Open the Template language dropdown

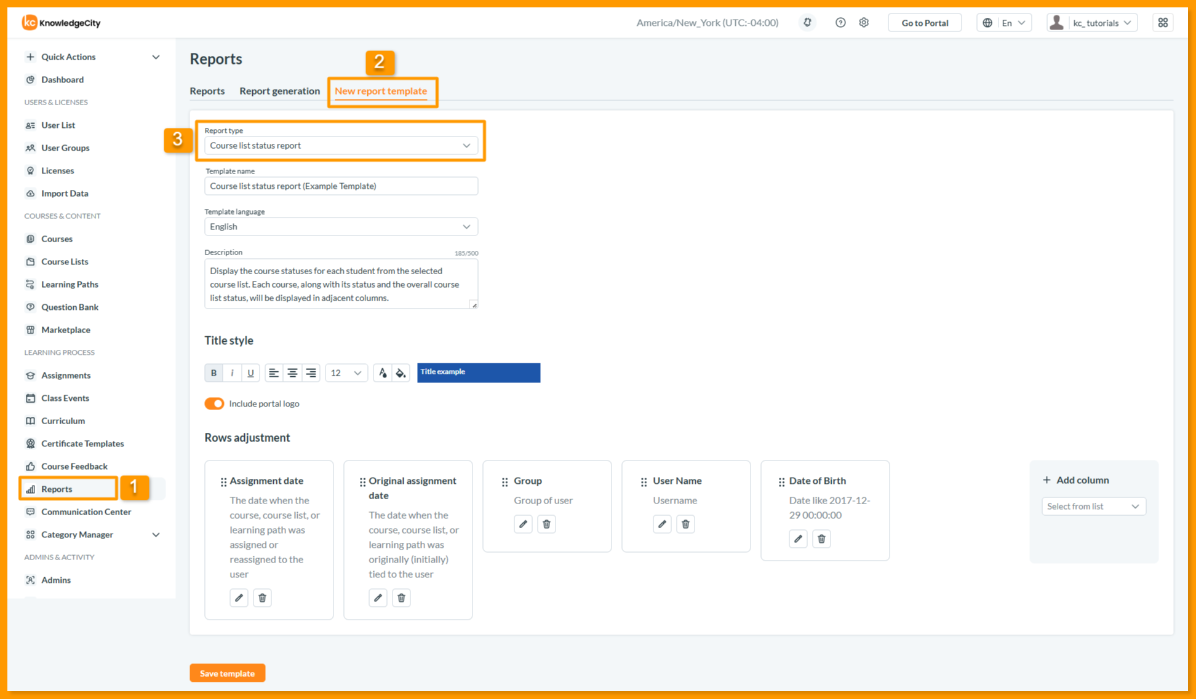point(341,226)
